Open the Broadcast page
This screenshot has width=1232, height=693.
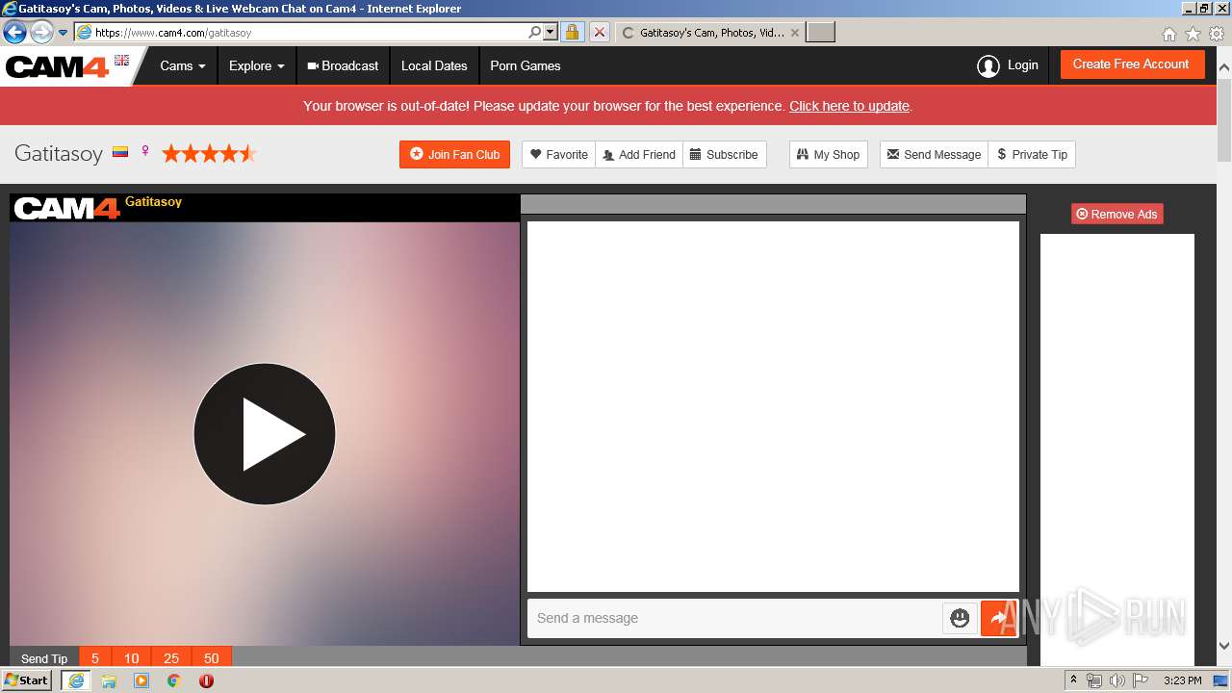click(343, 65)
